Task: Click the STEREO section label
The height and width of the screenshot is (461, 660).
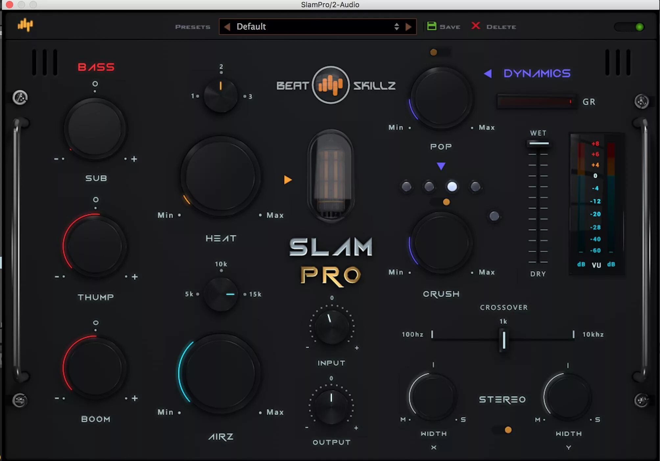Action: point(502,400)
